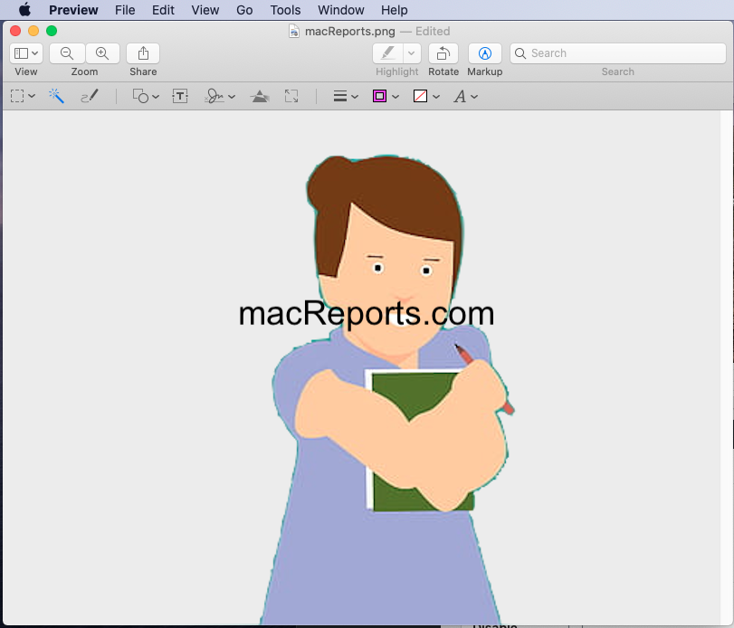Image resolution: width=734 pixels, height=628 pixels.
Task: Open the Shape Style lines button
Action: tap(340, 97)
